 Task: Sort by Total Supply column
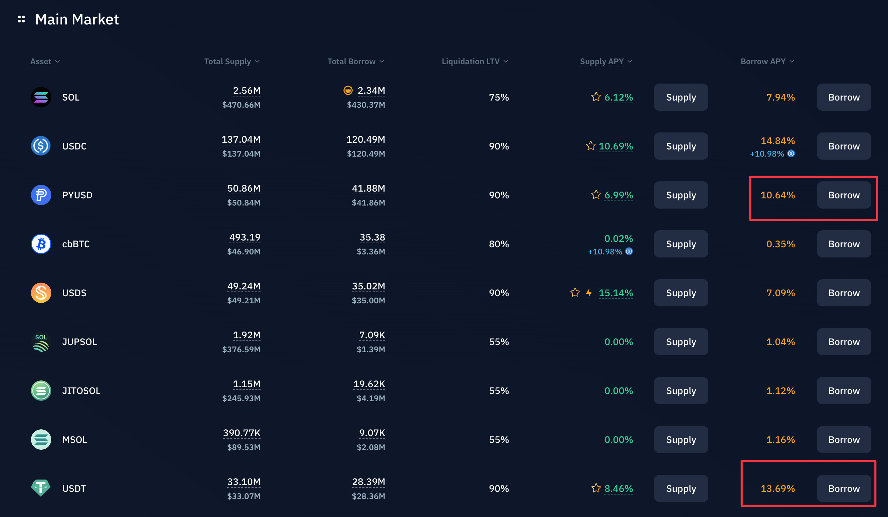[232, 61]
